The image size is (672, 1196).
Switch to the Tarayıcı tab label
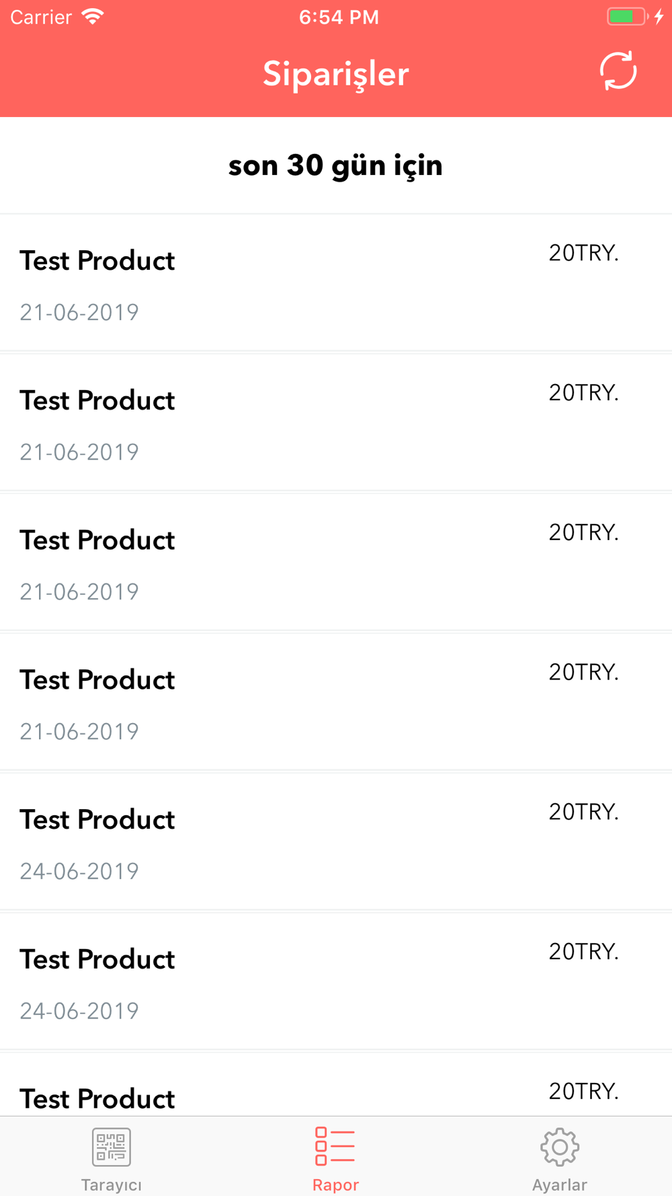click(112, 1185)
